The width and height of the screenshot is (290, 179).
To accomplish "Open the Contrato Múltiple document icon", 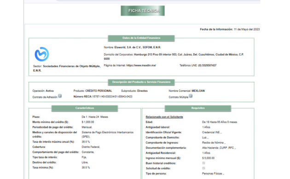I will click(191, 96).
